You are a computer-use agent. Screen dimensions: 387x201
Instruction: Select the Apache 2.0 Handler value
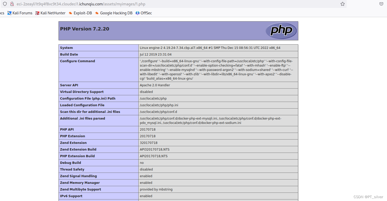pos(155,85)
